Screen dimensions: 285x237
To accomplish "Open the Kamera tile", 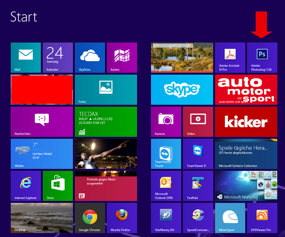I will [x=166, y=122].
